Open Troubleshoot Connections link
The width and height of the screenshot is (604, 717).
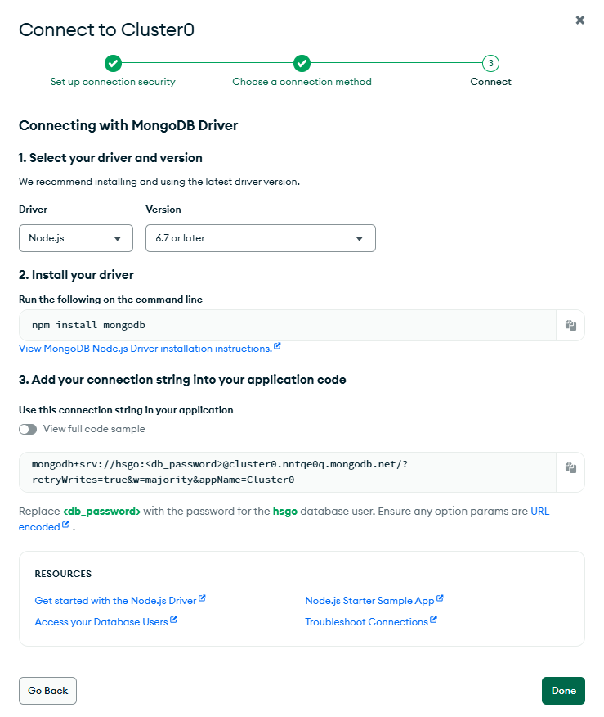click(366, 622)
